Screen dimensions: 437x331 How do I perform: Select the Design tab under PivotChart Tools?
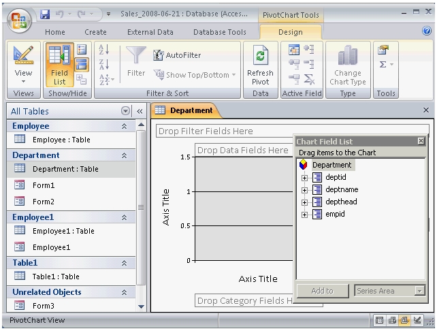point(291,32)
